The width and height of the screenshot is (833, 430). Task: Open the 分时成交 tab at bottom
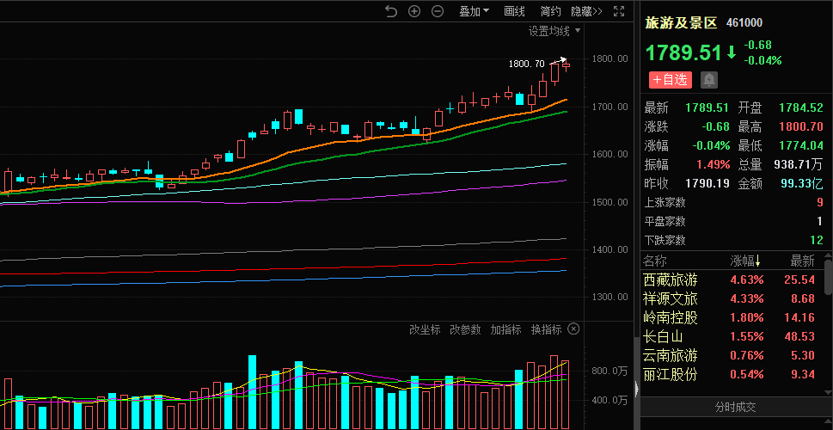[x=736, y=407]
